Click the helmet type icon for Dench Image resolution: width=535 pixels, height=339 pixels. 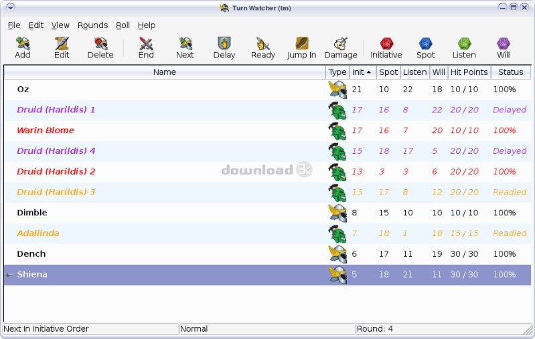pos(337,254)
